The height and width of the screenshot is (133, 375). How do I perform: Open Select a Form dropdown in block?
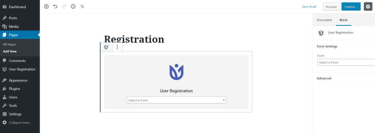point(176,100)
